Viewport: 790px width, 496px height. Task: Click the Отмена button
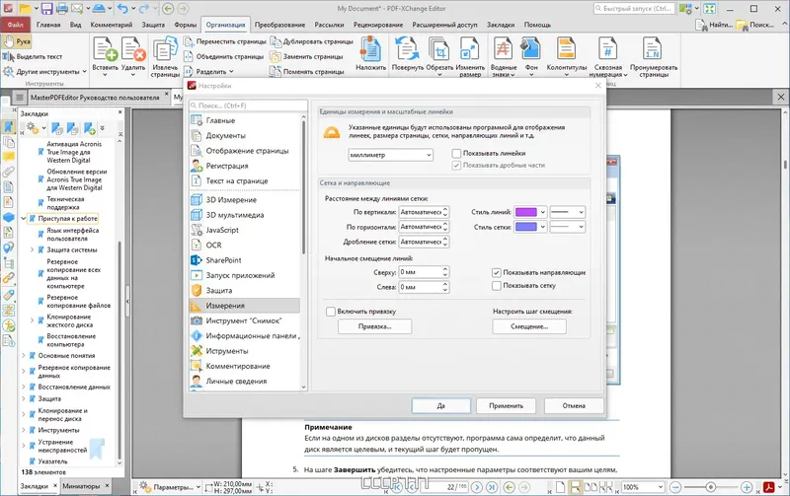tap(574, 405)
